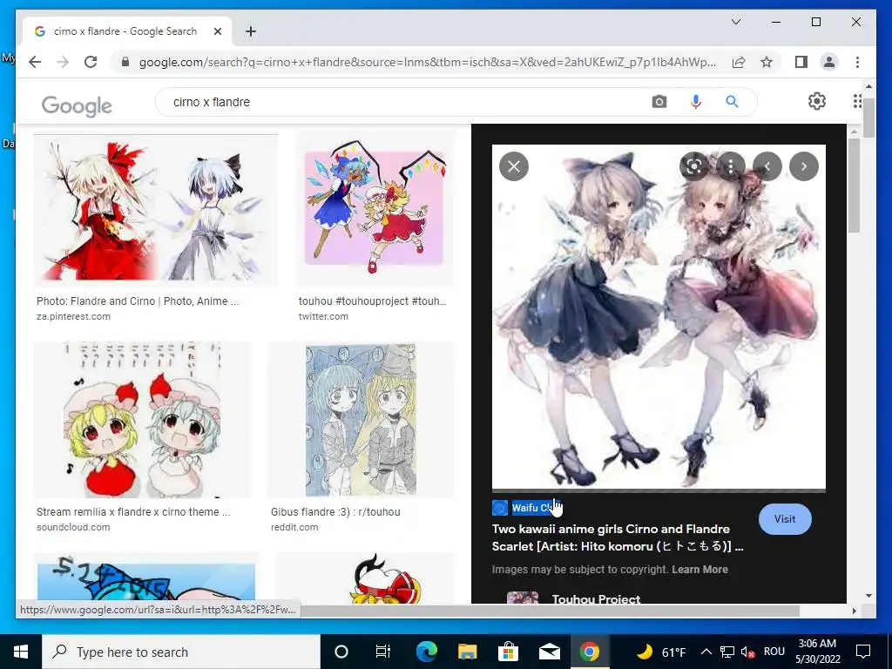This screenshot has height=669, width=892.
Task: Open preview image more options menu
Action: 731,166
